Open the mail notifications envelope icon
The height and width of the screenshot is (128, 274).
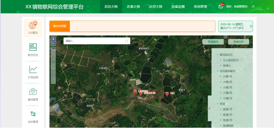[x=221, y=7]
